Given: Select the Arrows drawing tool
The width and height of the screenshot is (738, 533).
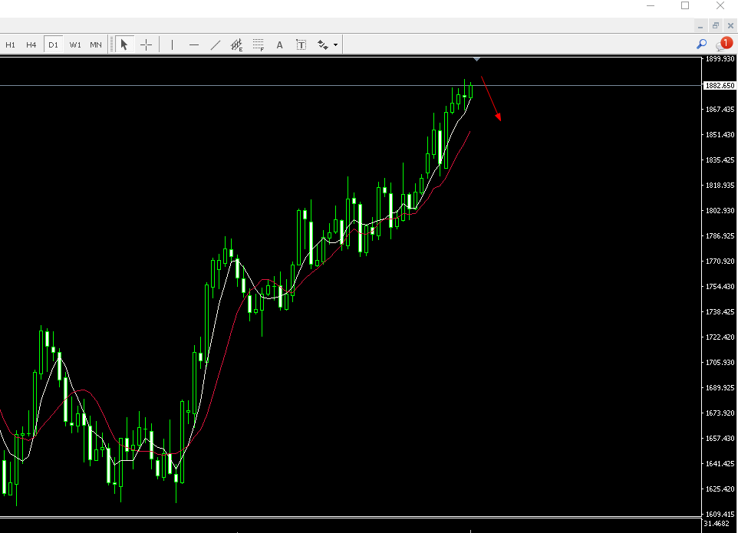Looking at the screenshot, I should 322,44.
